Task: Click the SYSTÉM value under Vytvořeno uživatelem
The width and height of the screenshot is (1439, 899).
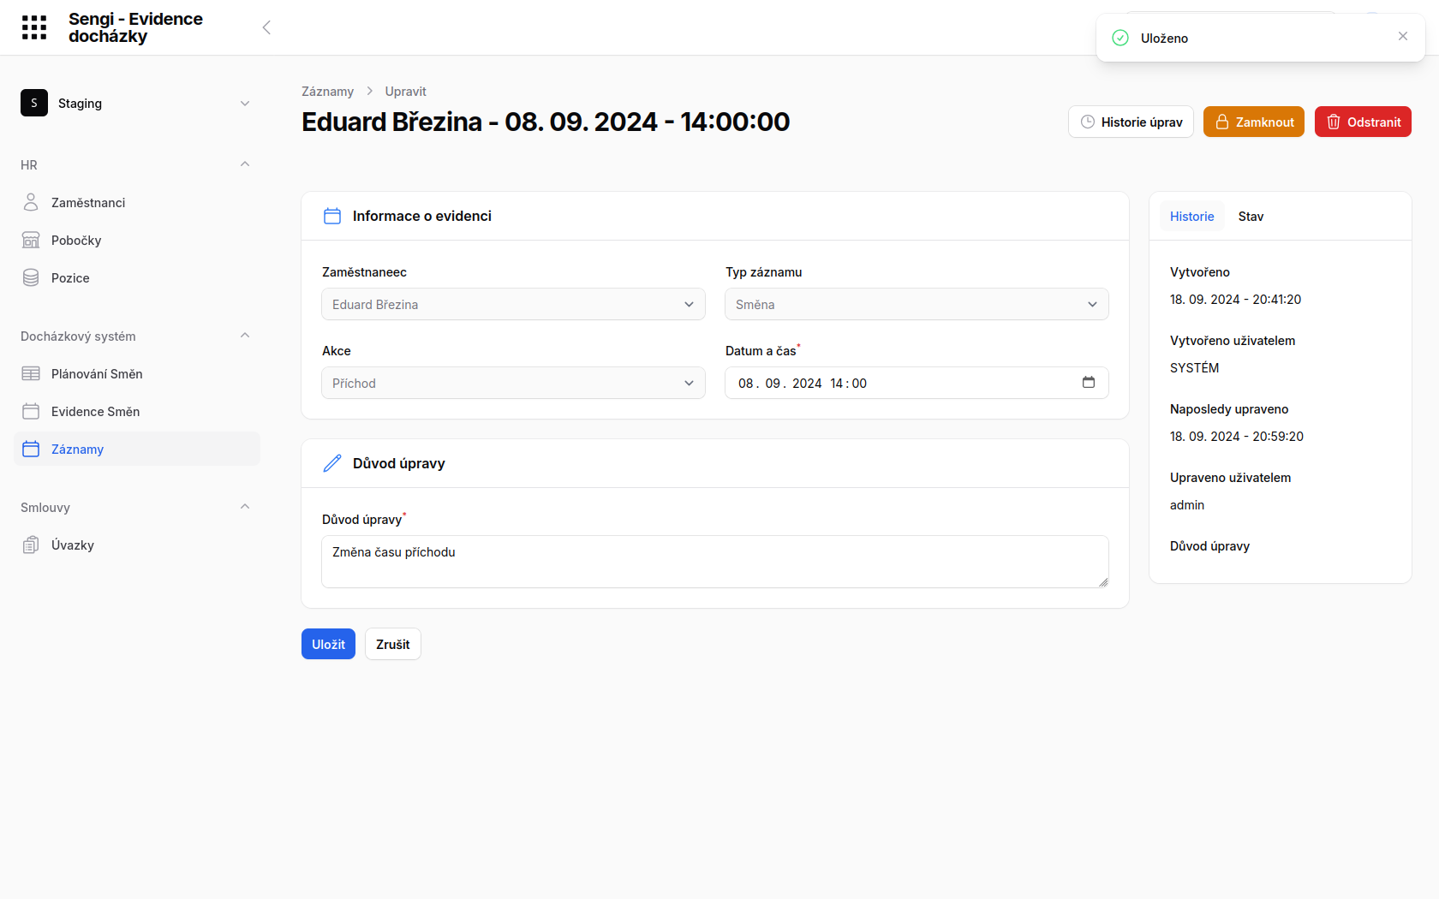Action: click(1194, 367)
